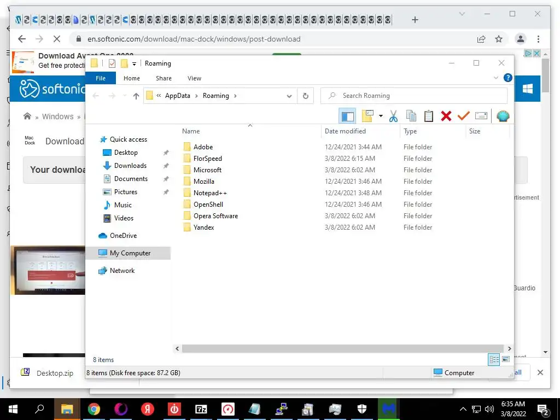Open the address bar history dropdown
560x420 pixels.
pos(289,96)
